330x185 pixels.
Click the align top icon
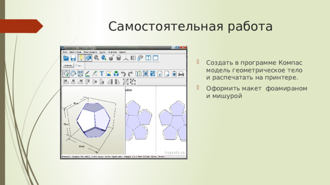tap(88, 82)
